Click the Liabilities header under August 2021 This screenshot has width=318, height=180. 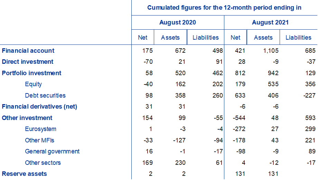pos(298,38)
